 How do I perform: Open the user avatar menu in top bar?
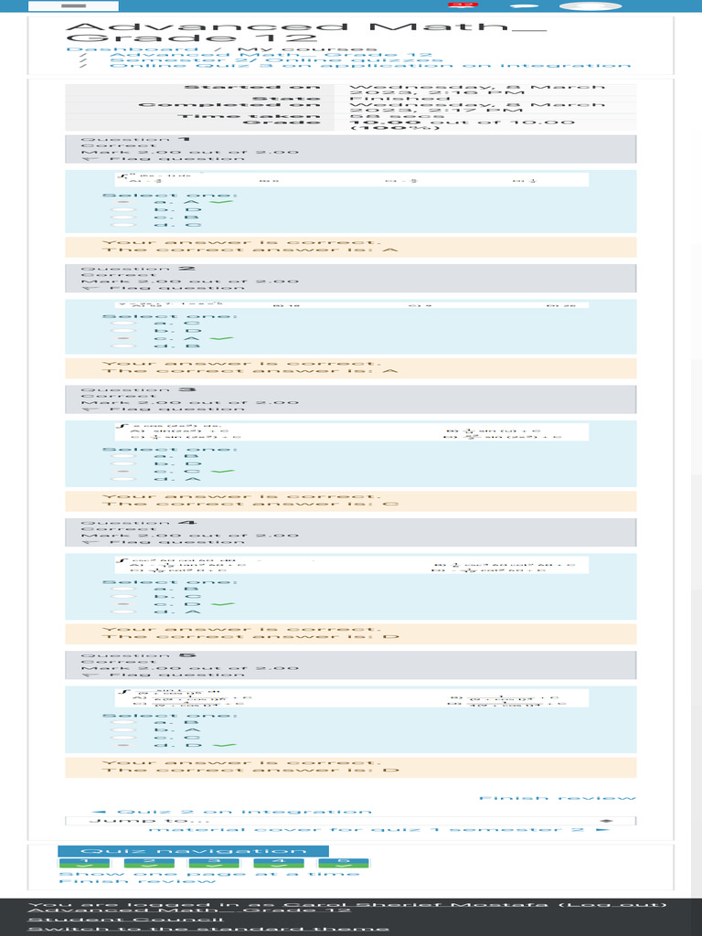click(590, 6)
